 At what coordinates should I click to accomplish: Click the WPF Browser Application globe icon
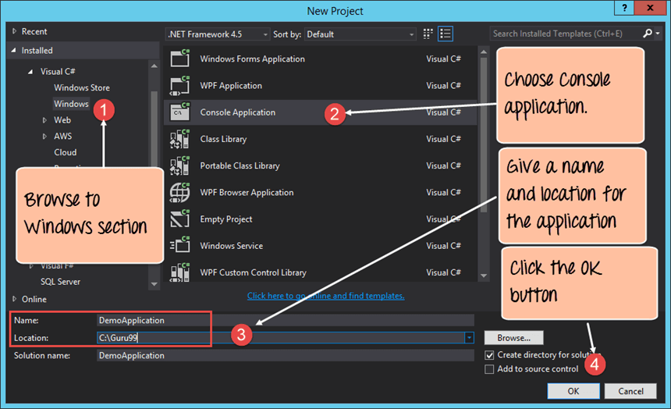click(180, 192)
